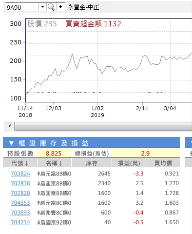
Task: Click the 股價 235 legend text
Action: [x=42, y=24]
